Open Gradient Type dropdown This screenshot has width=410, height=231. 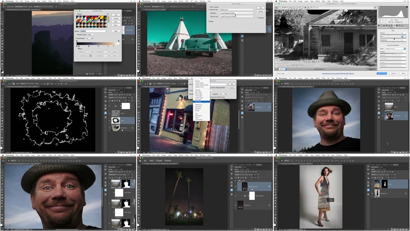coord(91,34)
